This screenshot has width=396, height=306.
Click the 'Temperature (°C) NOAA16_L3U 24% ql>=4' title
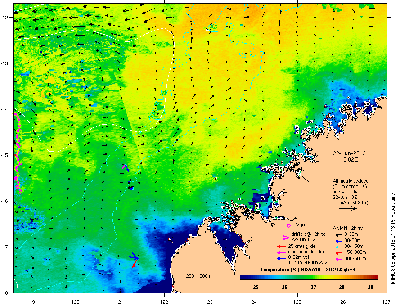click(x=308, y=270)
